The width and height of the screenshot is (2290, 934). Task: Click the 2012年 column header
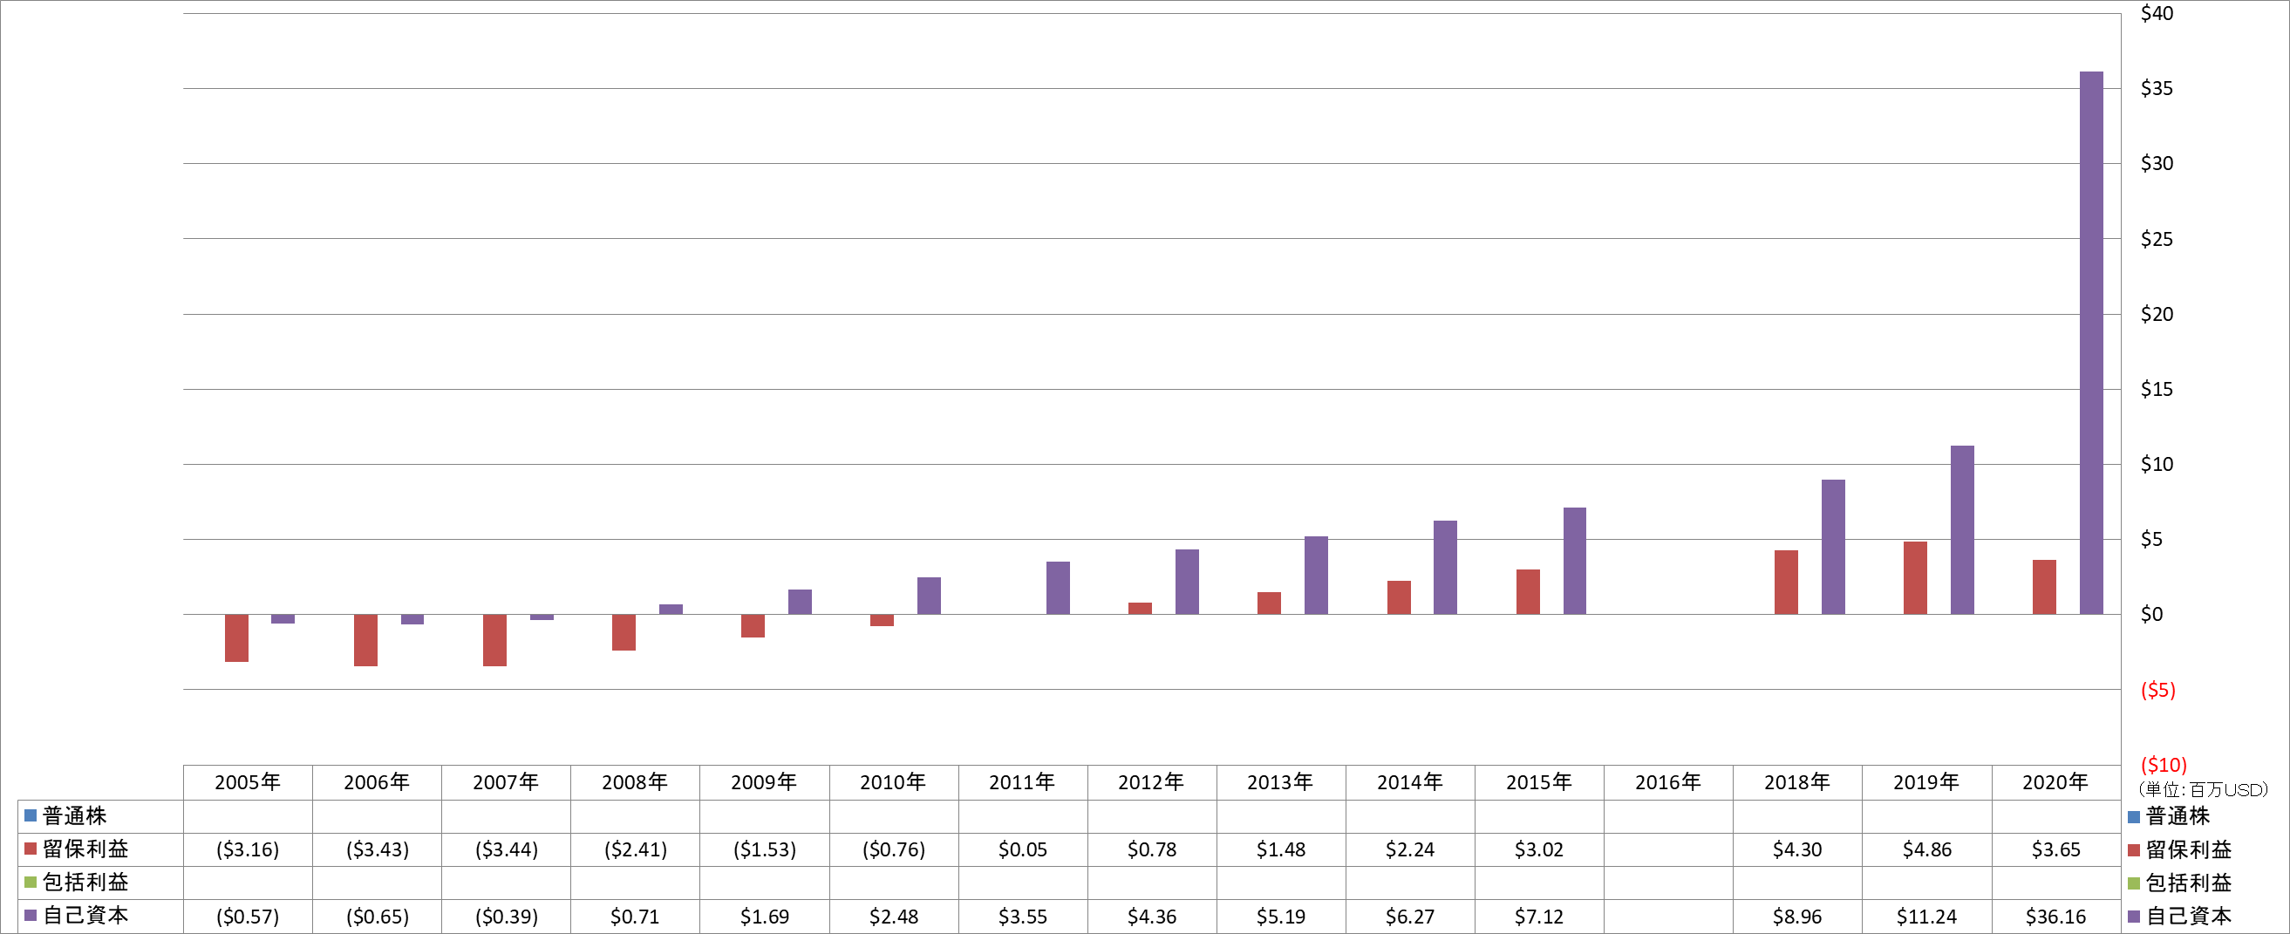1151,782
